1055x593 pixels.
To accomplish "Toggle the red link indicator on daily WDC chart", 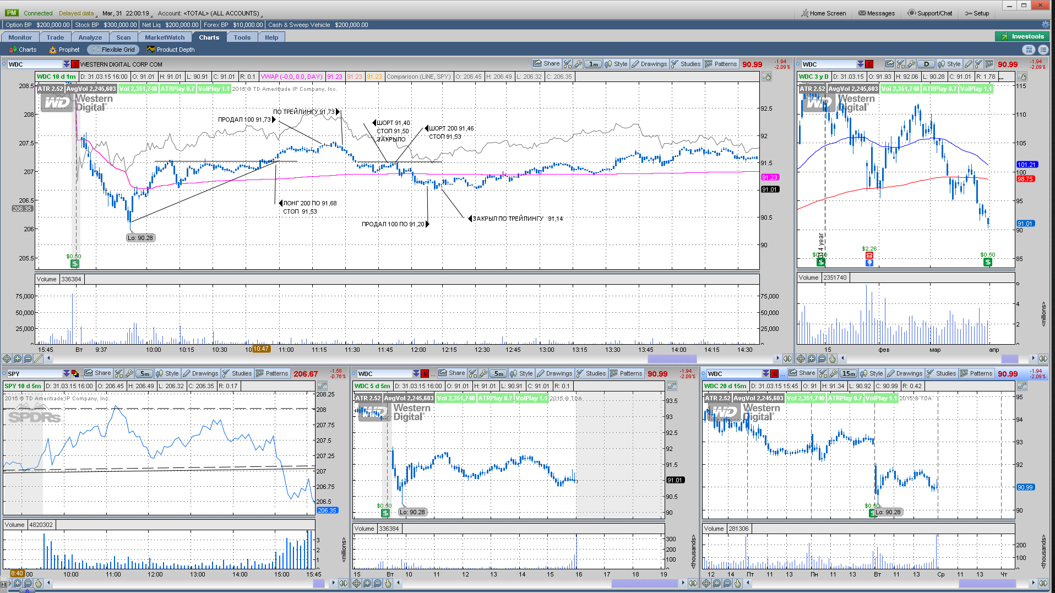I will click(869, 64).
